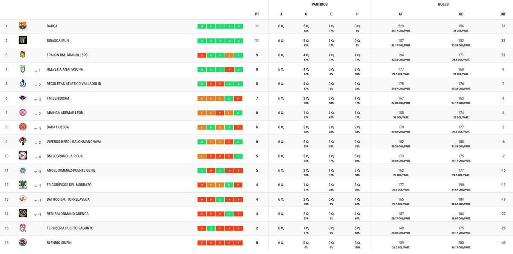Image resolution: width=513 pixels, height=254 pixels.
Task: Click the Blendio Sinfin team crest
Action: 22,242
